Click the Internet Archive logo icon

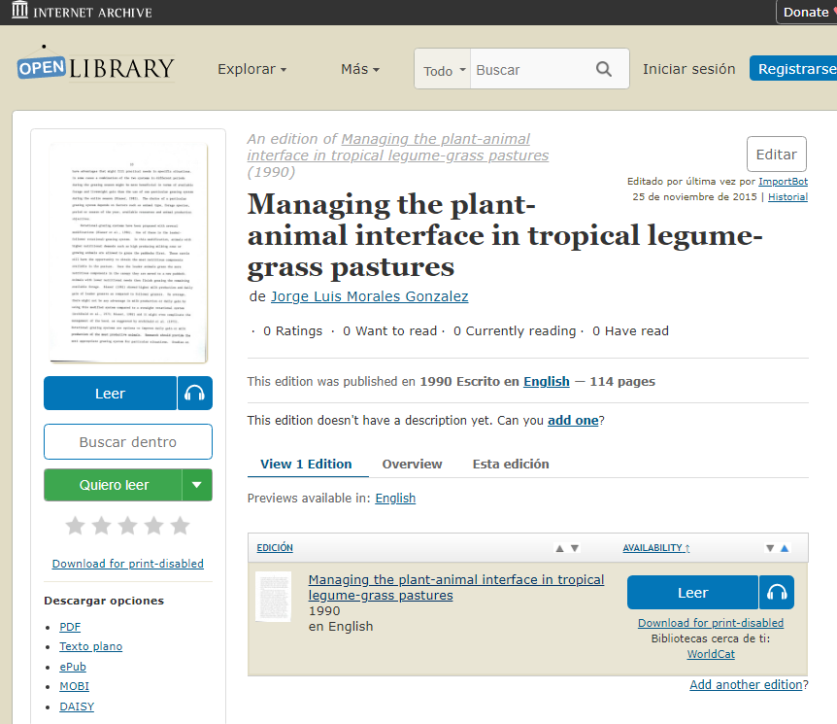(18, 12)
